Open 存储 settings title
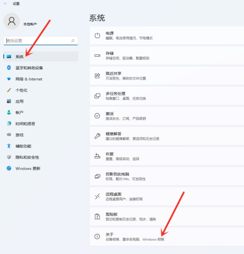 pyautogui.click(x=110, y=53)
